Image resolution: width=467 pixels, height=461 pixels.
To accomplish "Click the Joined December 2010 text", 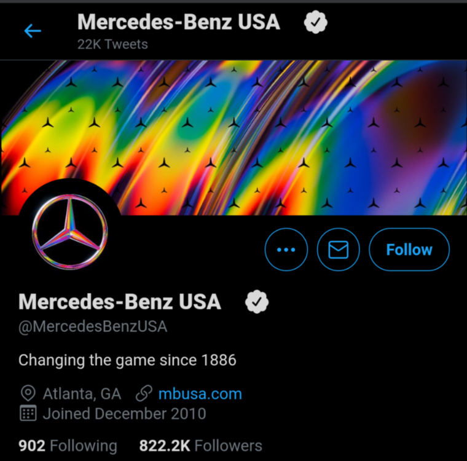I will point(124,414).
